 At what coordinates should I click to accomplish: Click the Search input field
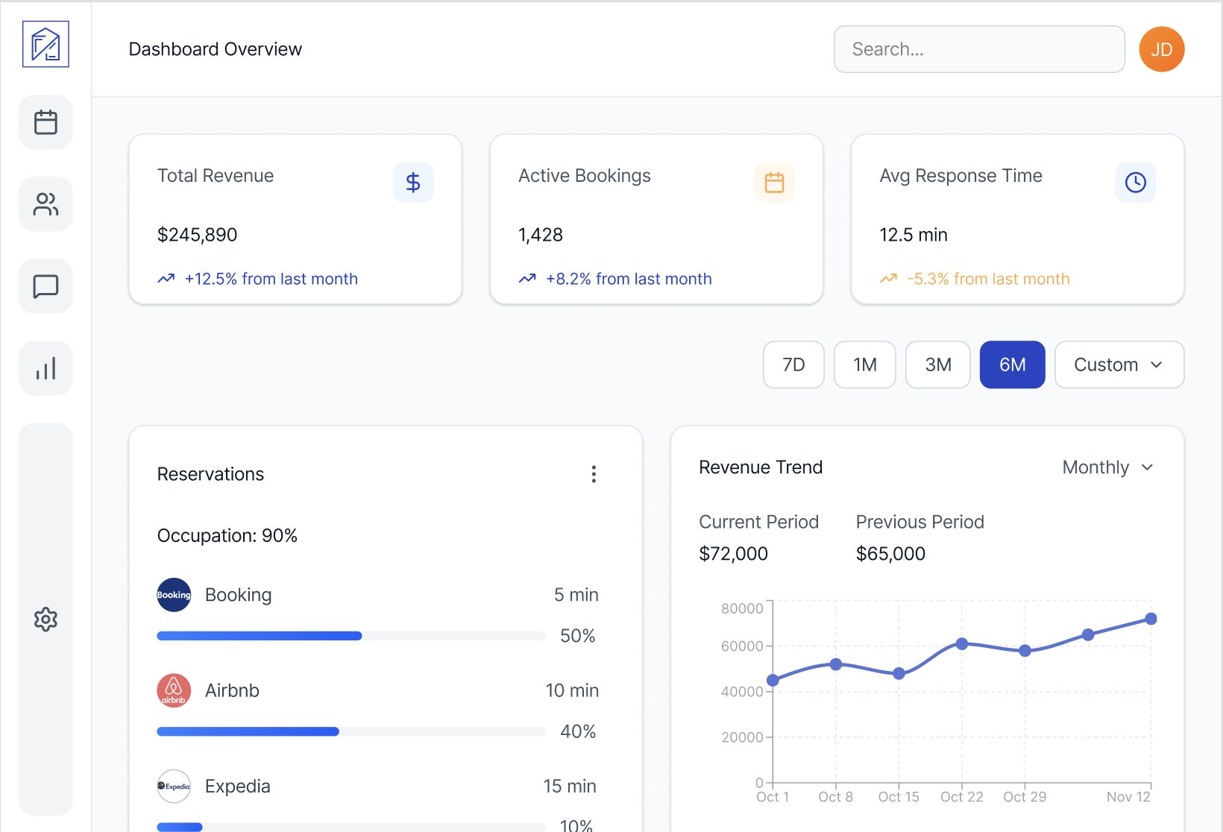coord(978,48)
